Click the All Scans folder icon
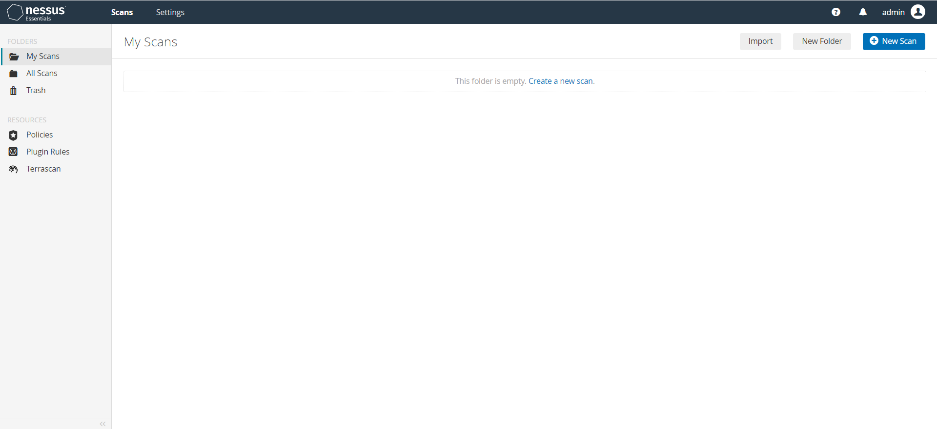The height and width of the screenshot is (429, 937). tap(14, 74)
